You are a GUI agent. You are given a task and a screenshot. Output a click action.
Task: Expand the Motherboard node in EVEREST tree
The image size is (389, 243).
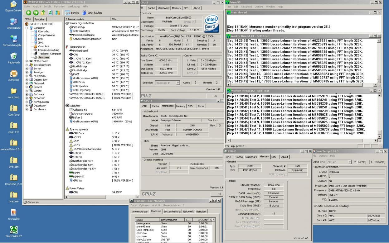click(27, 61)
